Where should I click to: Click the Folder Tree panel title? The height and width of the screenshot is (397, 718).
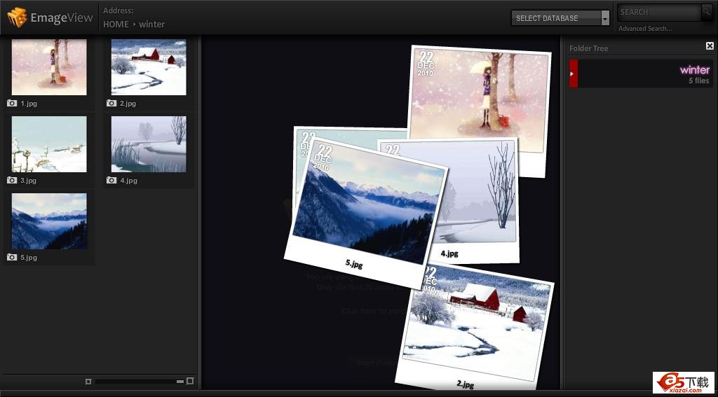[x=589, y=48]
